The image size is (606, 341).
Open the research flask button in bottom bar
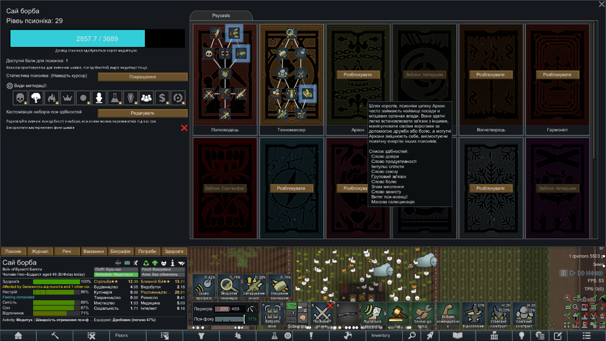(x=275, y=335)
